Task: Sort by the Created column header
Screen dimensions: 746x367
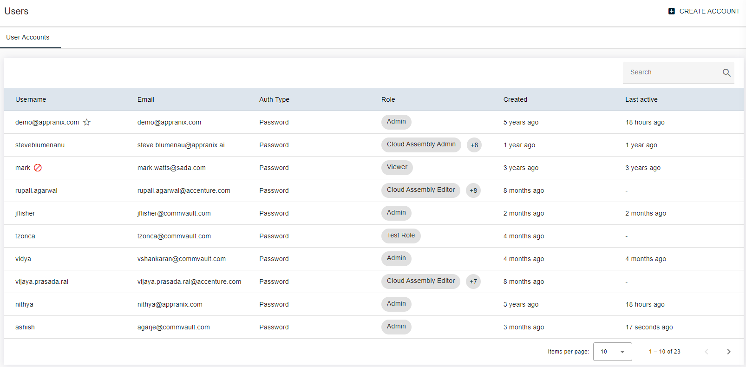Action: [x=515, y=99]
